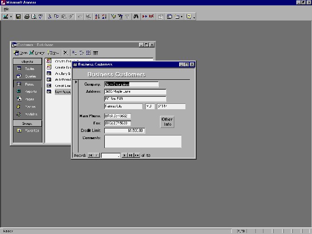Click the Filter By Selection icon
This screenshot has height=234, width=312.
(112, 16)
